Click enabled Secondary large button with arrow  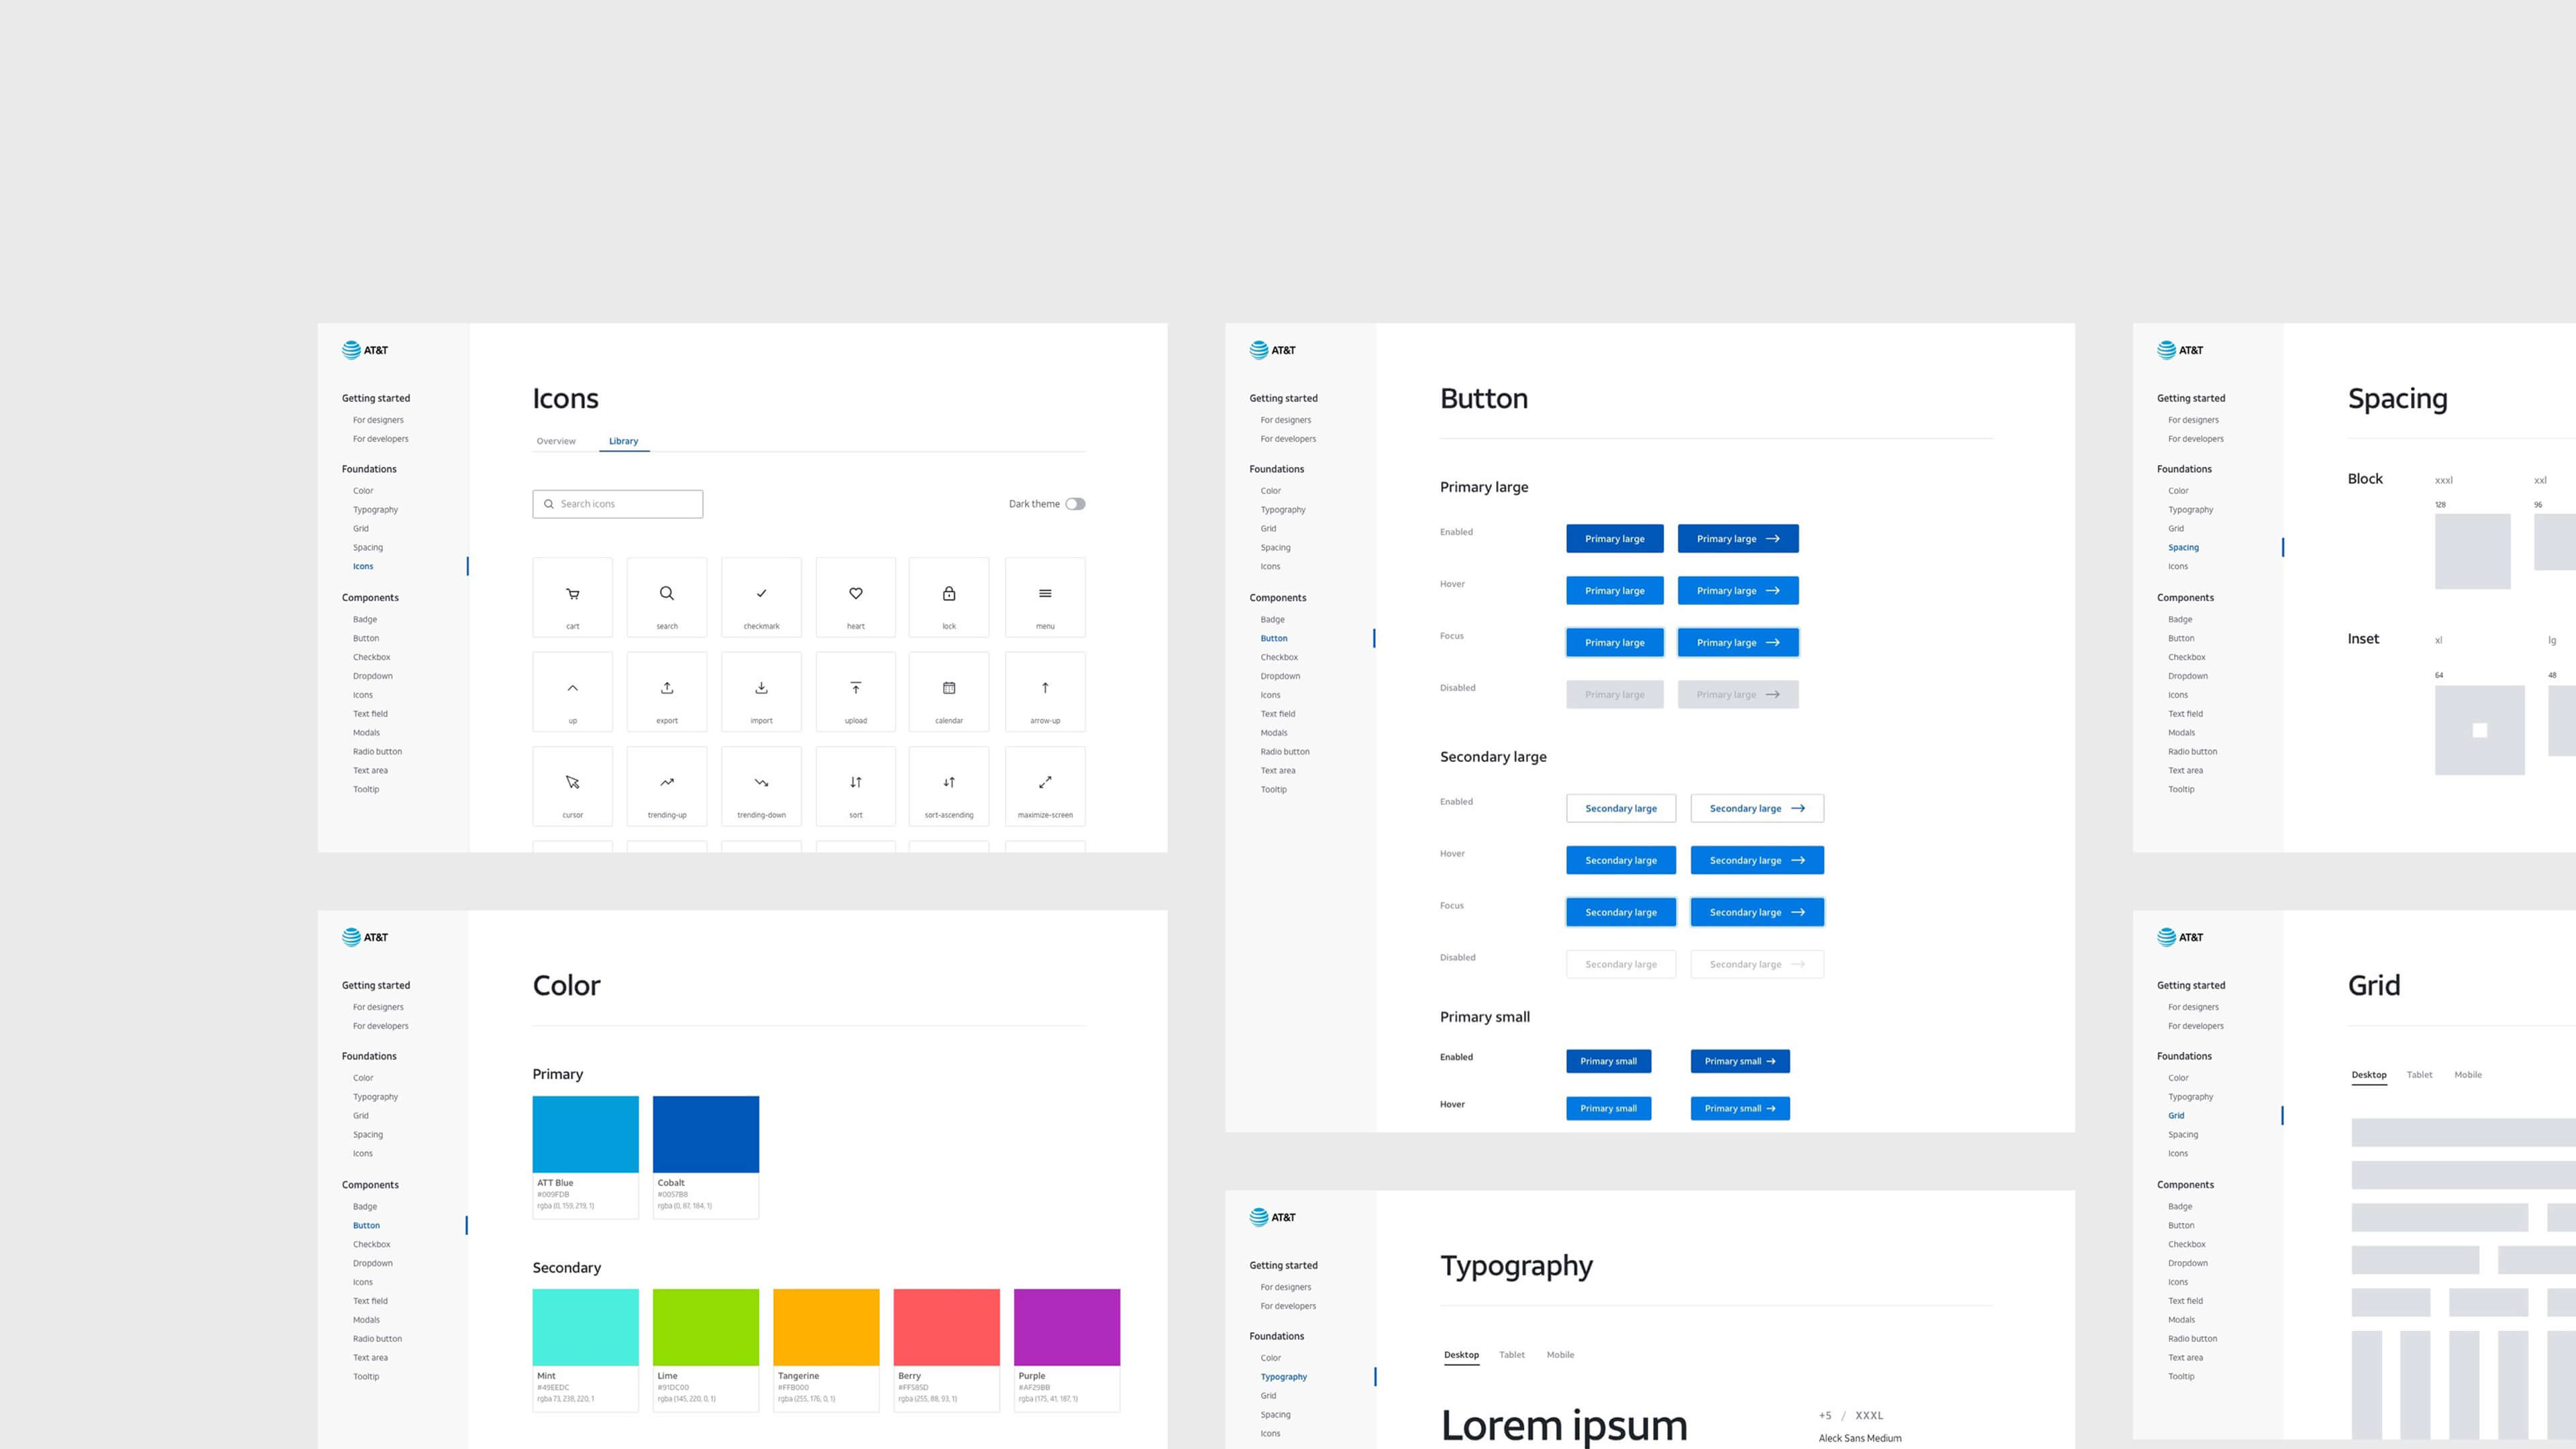click(x=1757, y=808)
